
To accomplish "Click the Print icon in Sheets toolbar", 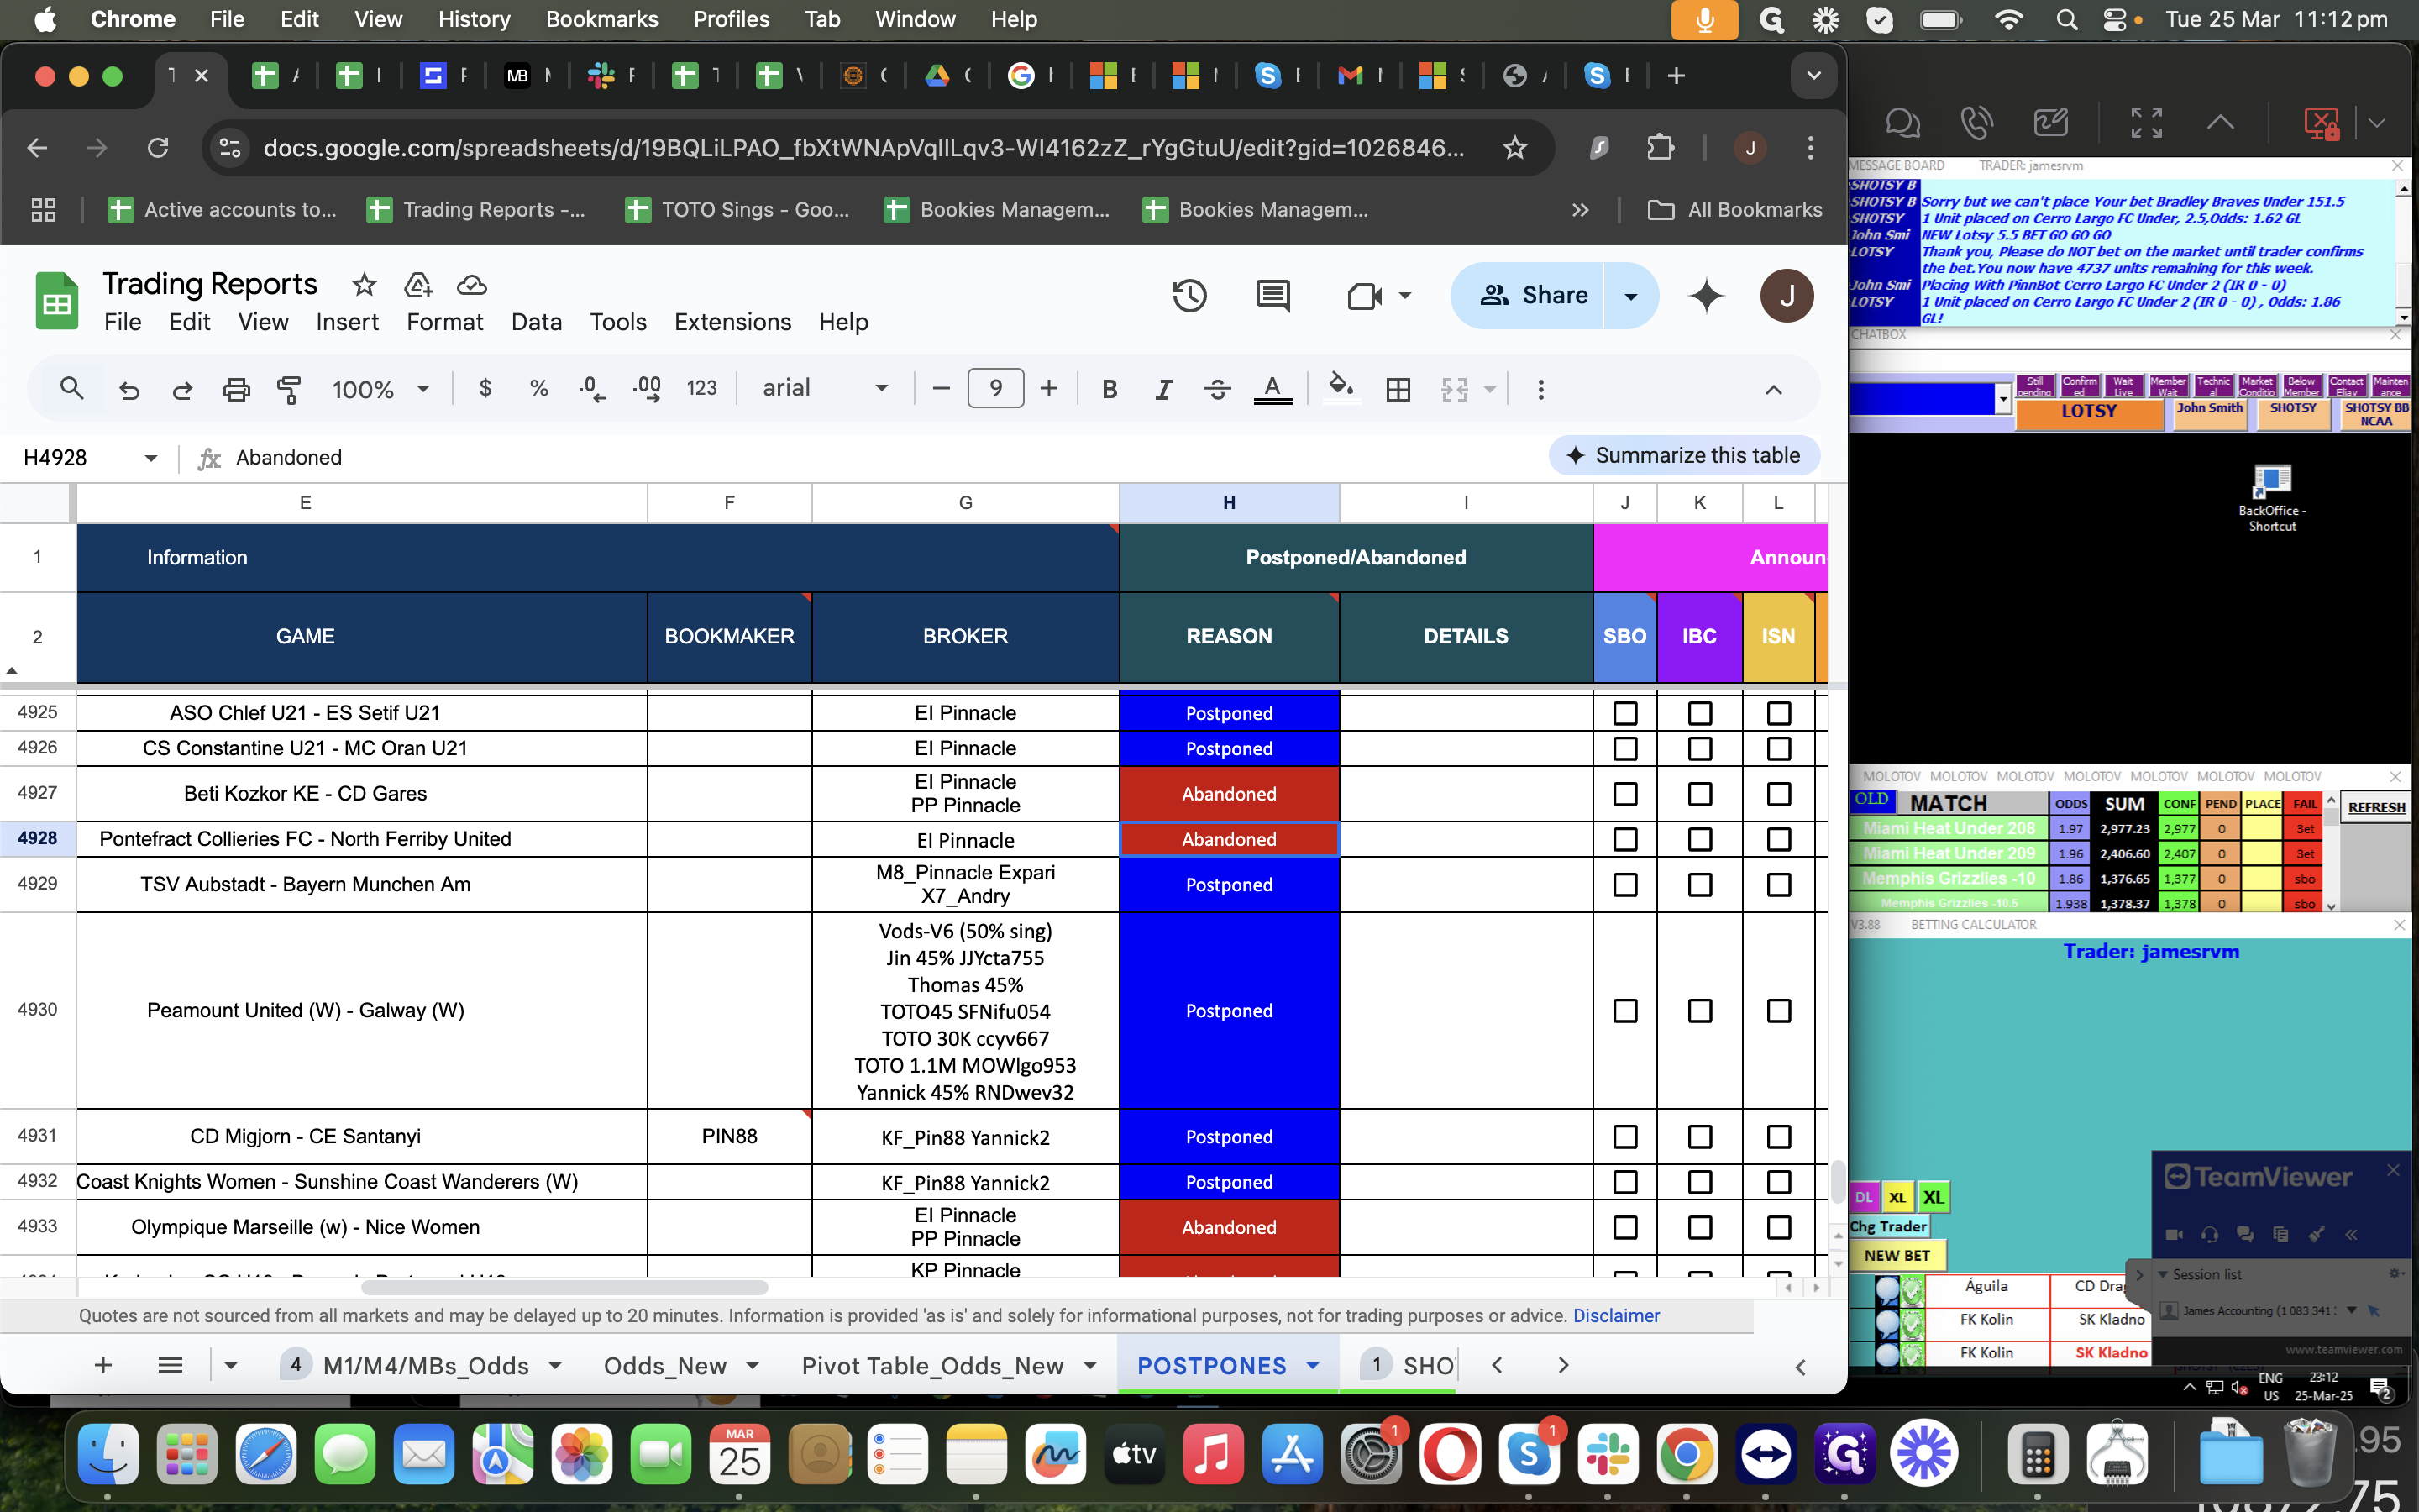I will pos(236,388).
